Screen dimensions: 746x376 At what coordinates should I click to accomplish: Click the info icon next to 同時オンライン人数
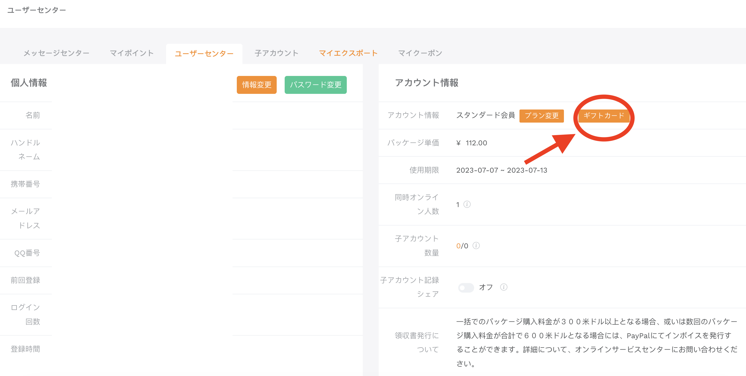(467, 204)
